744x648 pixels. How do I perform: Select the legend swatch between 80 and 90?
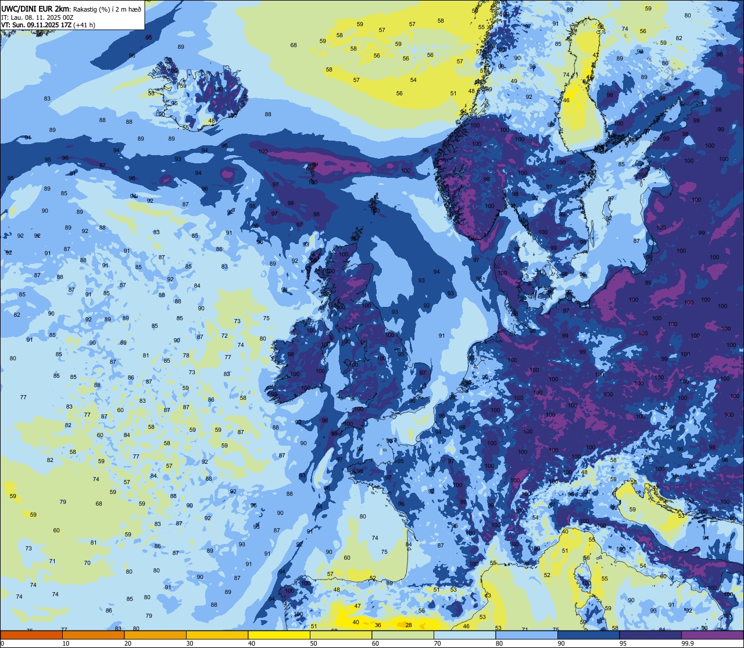[x=526, y=635]
